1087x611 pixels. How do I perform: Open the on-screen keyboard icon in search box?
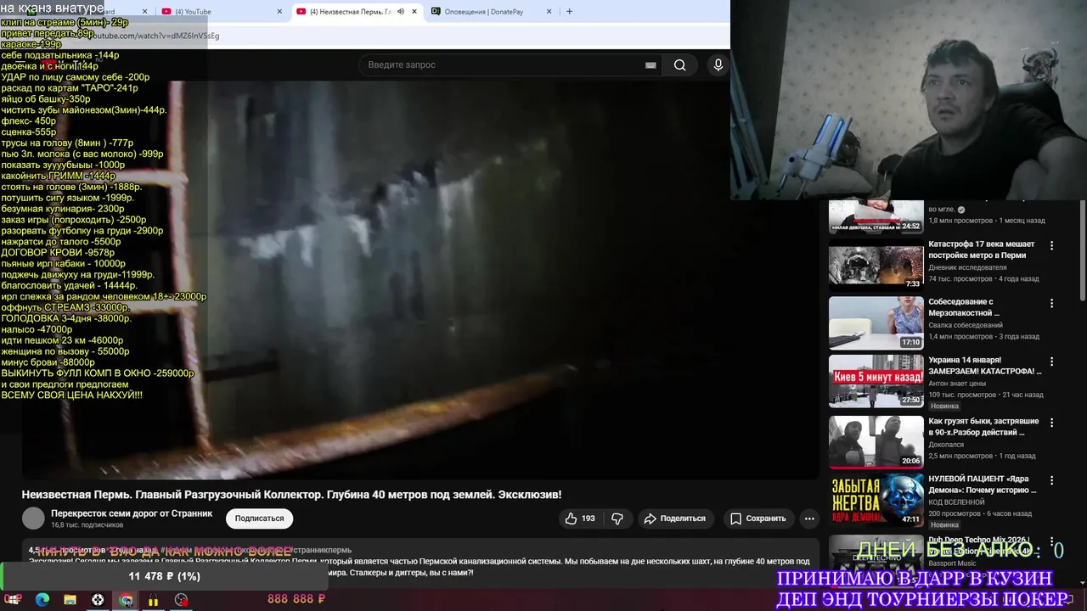[651, 65]
